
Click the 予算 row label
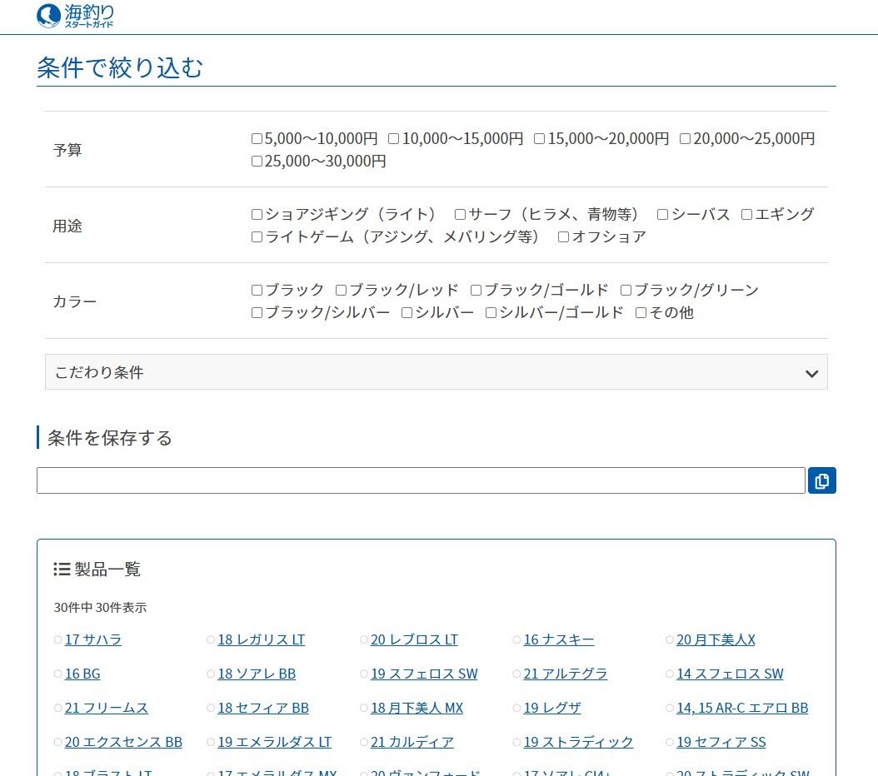67,150
